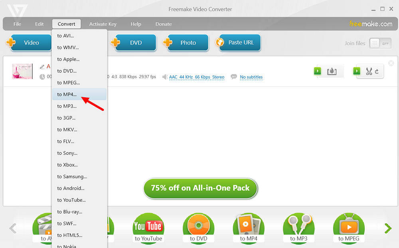Show next output formats with right arrow
The height and width of the screenshot is (248, 399).
[388, 228]
